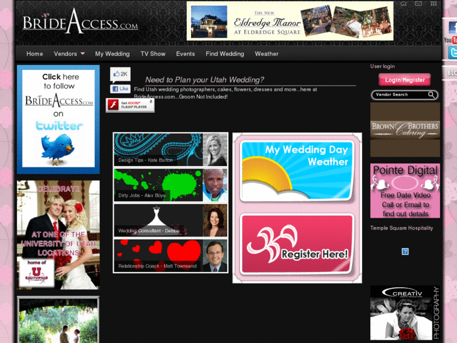The height and width of the screenshot is (343, 457).
Task: Open the Twitter side tab icon
Action: 453,52
